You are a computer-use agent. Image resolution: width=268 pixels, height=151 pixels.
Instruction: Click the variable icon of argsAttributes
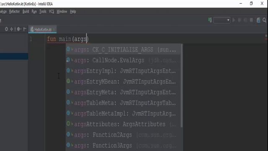click(68, 124)
